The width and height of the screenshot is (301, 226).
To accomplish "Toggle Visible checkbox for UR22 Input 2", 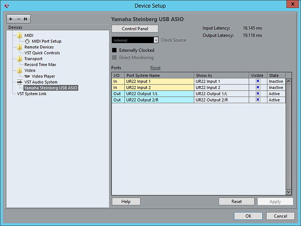I will (x=258, y=87).
